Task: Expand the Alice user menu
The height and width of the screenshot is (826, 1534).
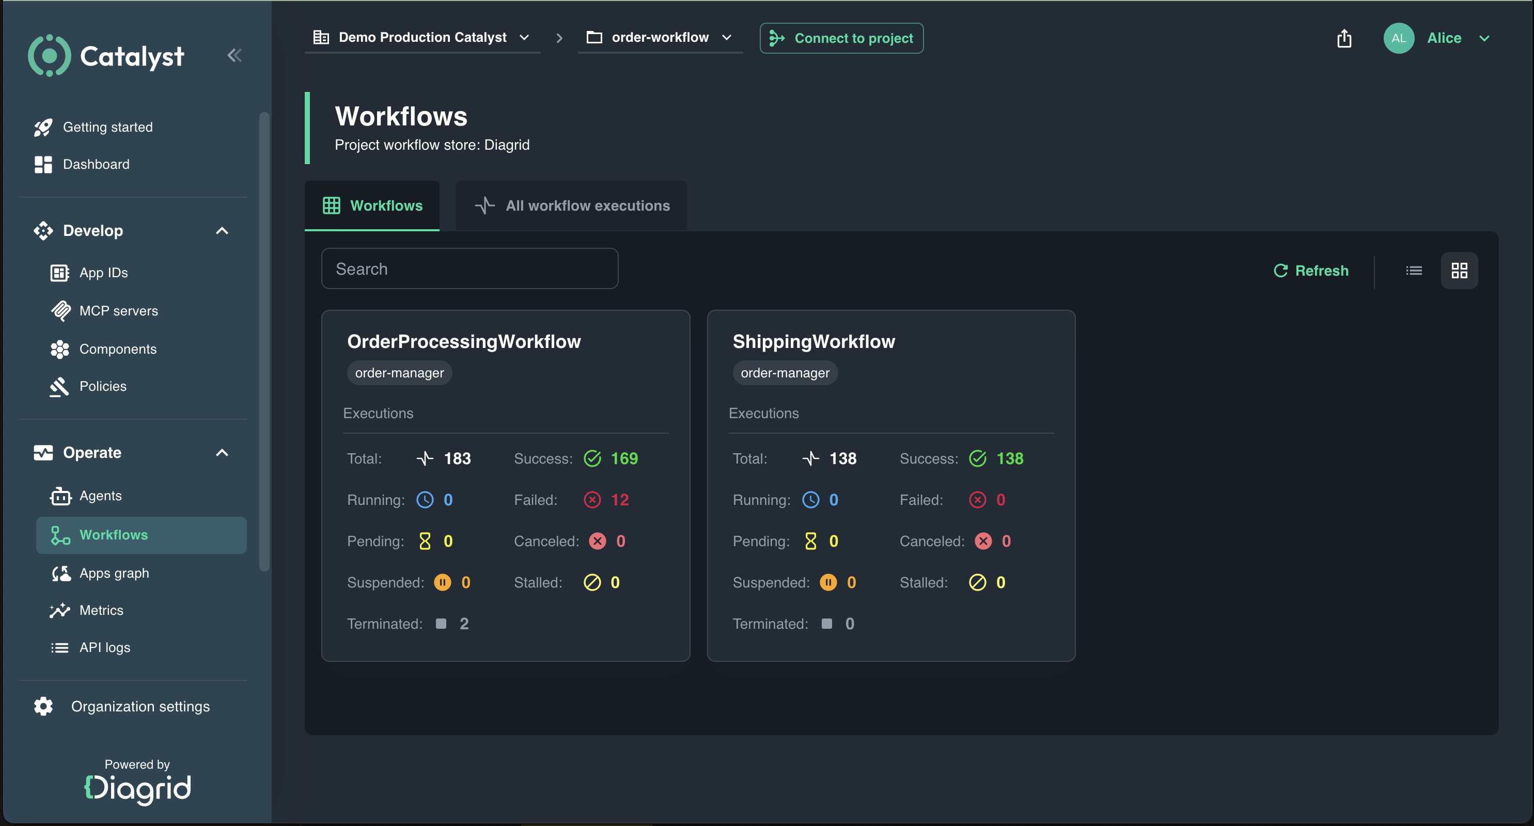Action: (x=1484, y=38)
